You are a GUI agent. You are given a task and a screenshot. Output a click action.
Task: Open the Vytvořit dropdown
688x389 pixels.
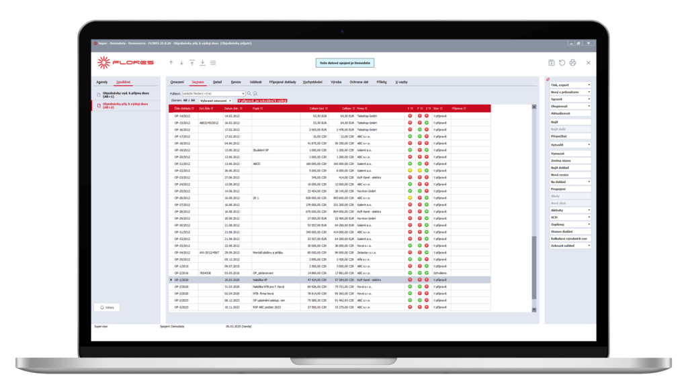click(570, 145)
